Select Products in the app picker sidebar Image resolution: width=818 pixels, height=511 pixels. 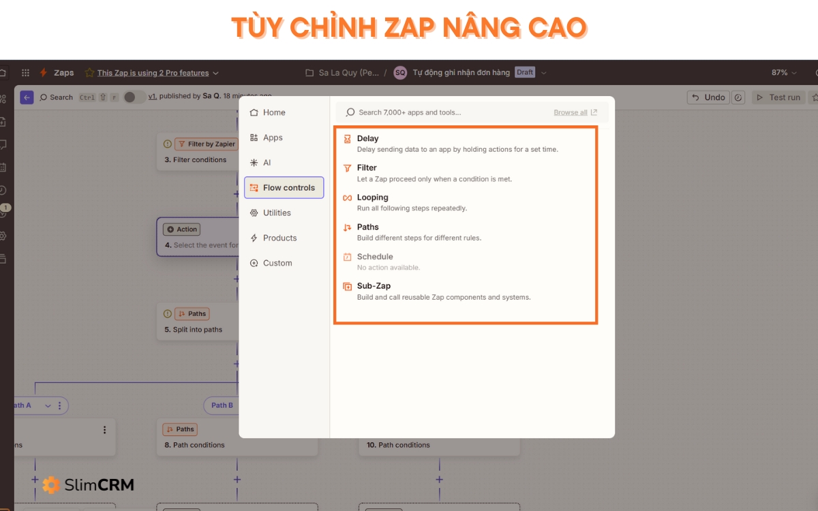pos(284,238)
